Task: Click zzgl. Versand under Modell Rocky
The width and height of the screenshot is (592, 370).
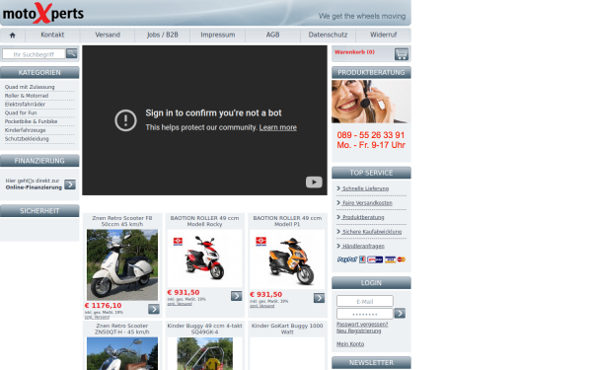Action: click(180, 304)
